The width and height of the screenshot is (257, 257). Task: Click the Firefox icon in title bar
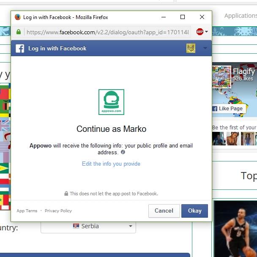pyautogui.click(x=18, y=17)
